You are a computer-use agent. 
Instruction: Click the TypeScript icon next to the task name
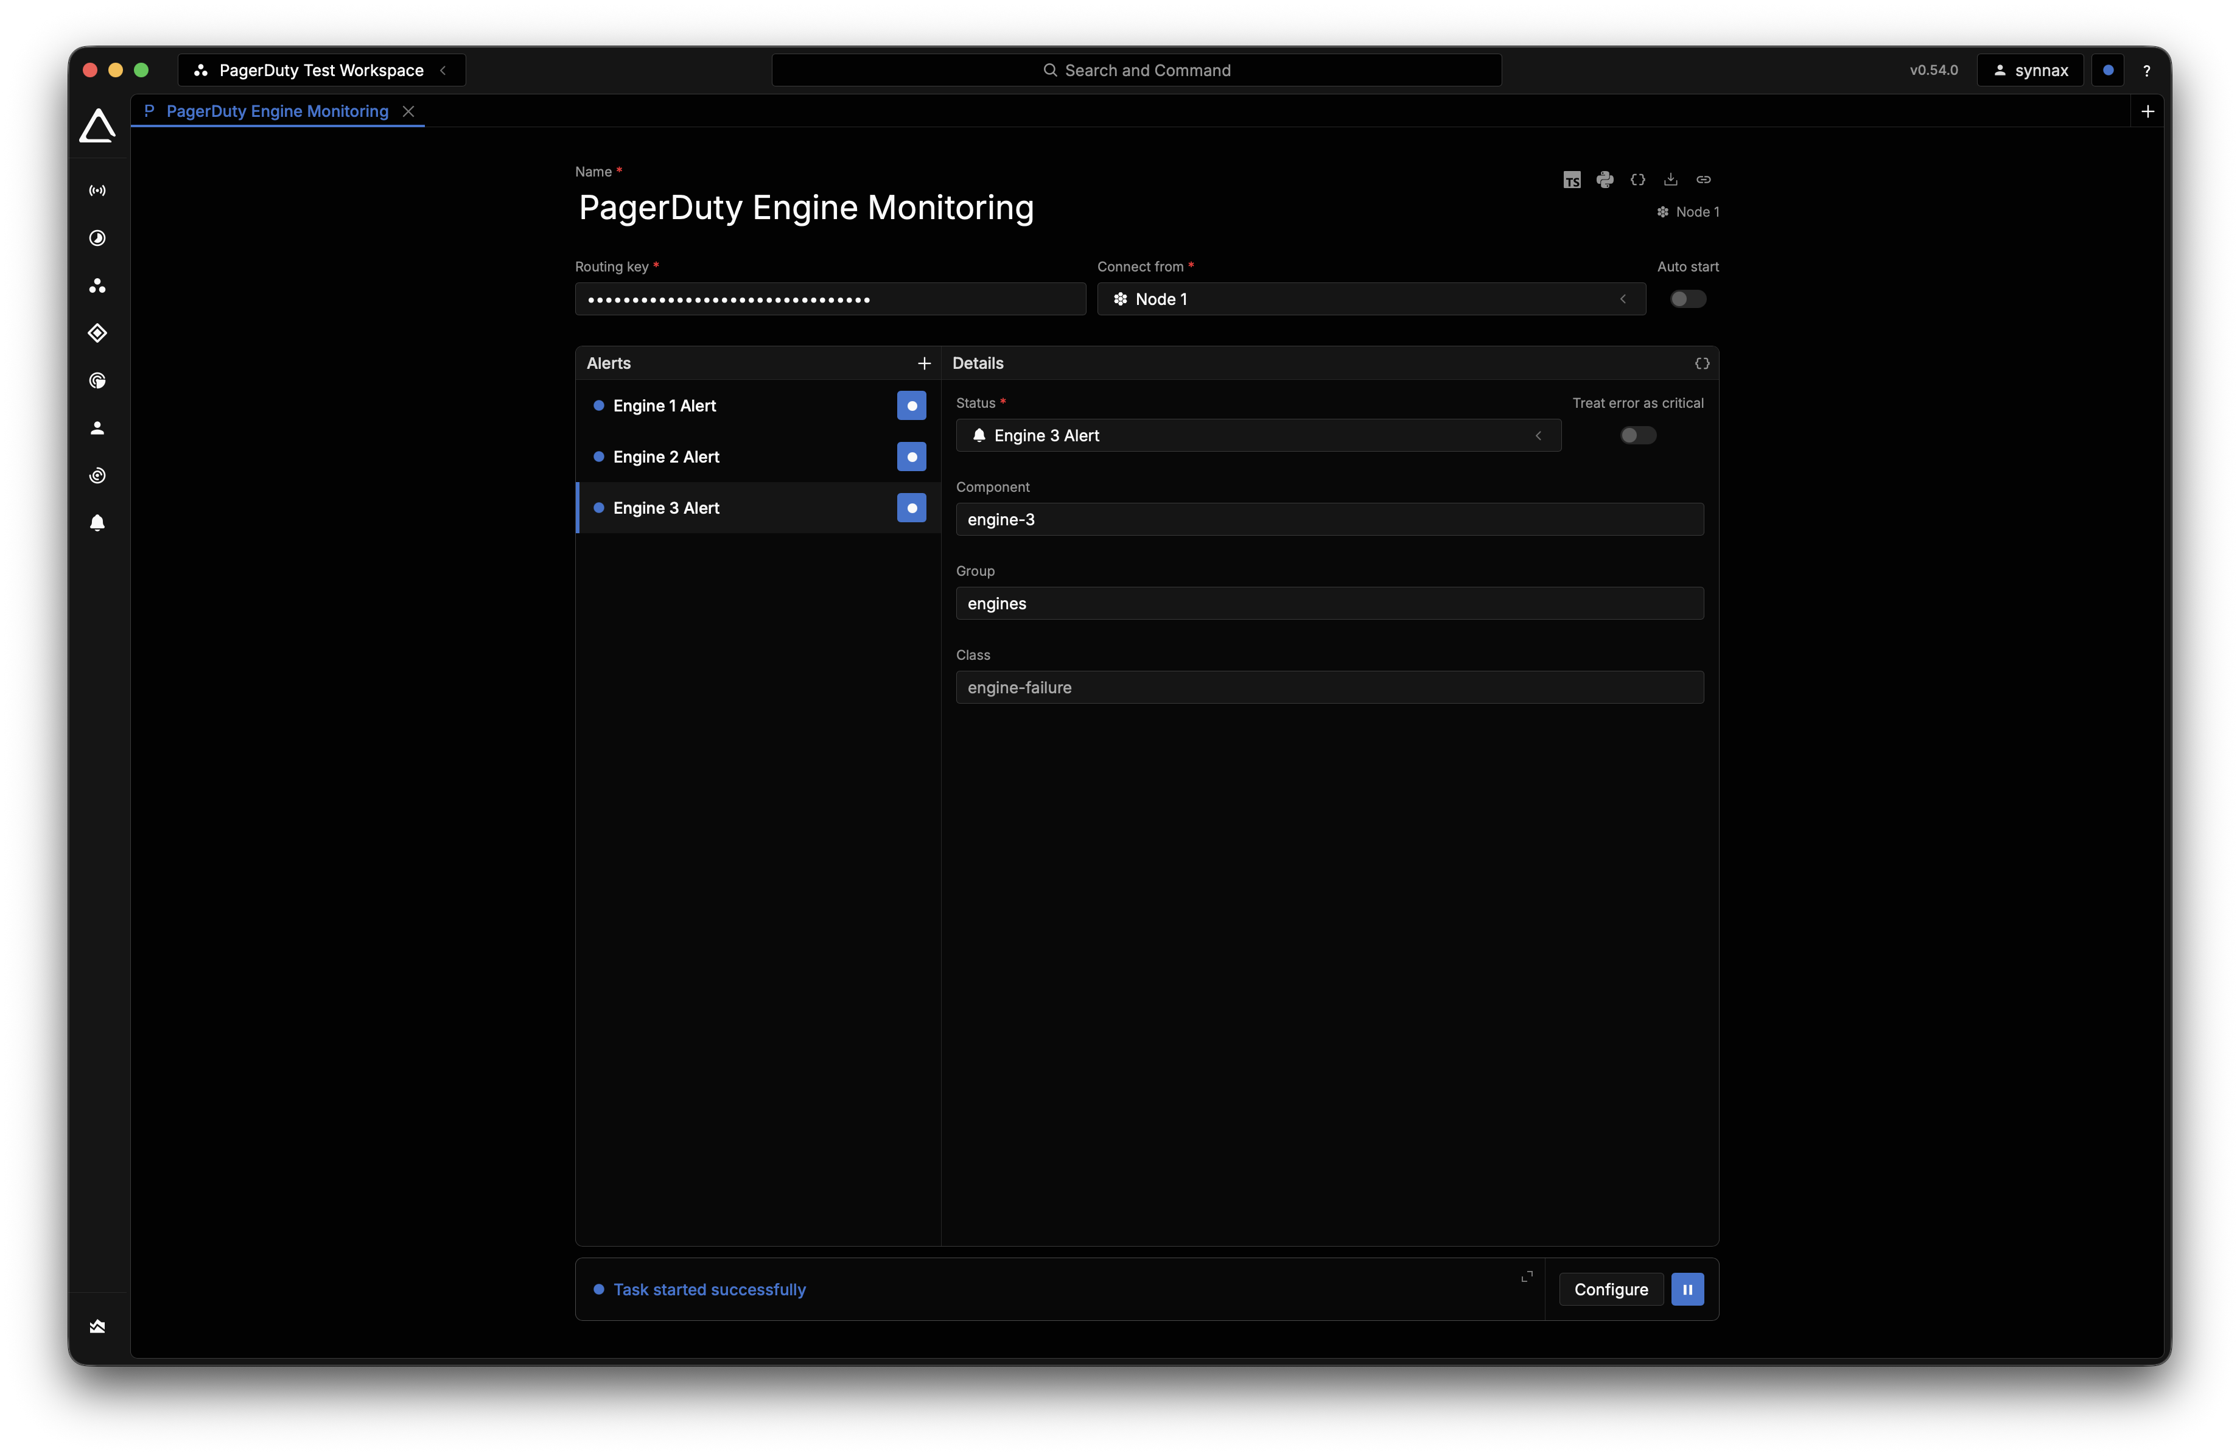pyautogui.click(x=1572, y=180)
